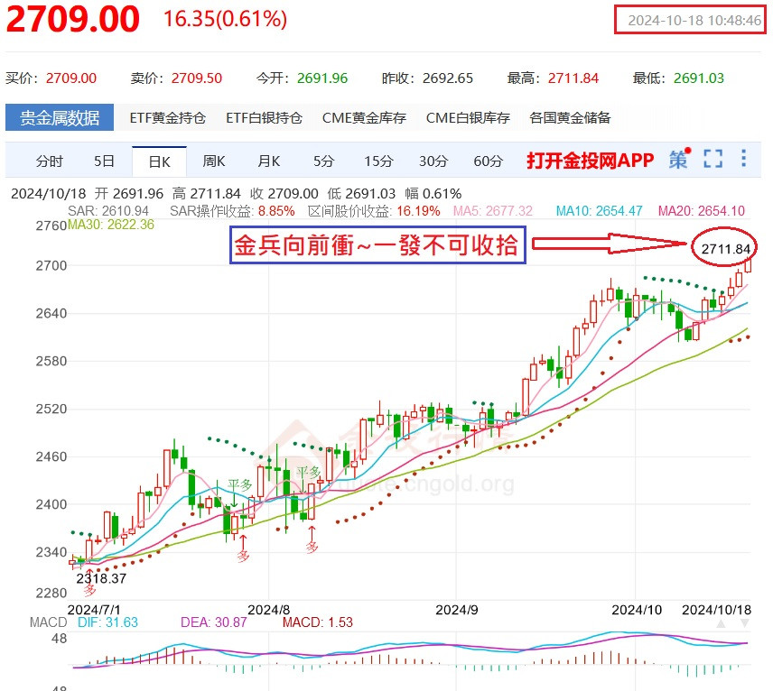Click the MA5: 2677.32 legend
773x691 pixels.
(x=493, y=211)
